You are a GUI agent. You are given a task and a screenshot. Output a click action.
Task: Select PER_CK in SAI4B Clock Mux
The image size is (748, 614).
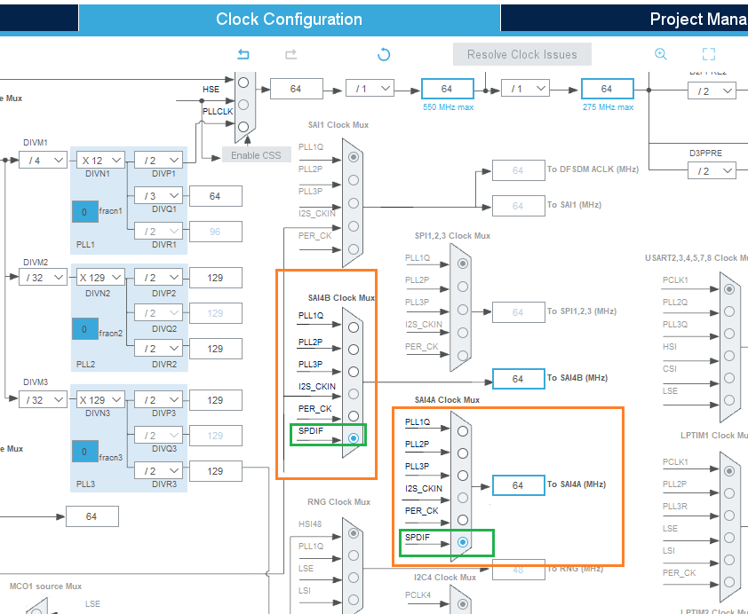354,416
